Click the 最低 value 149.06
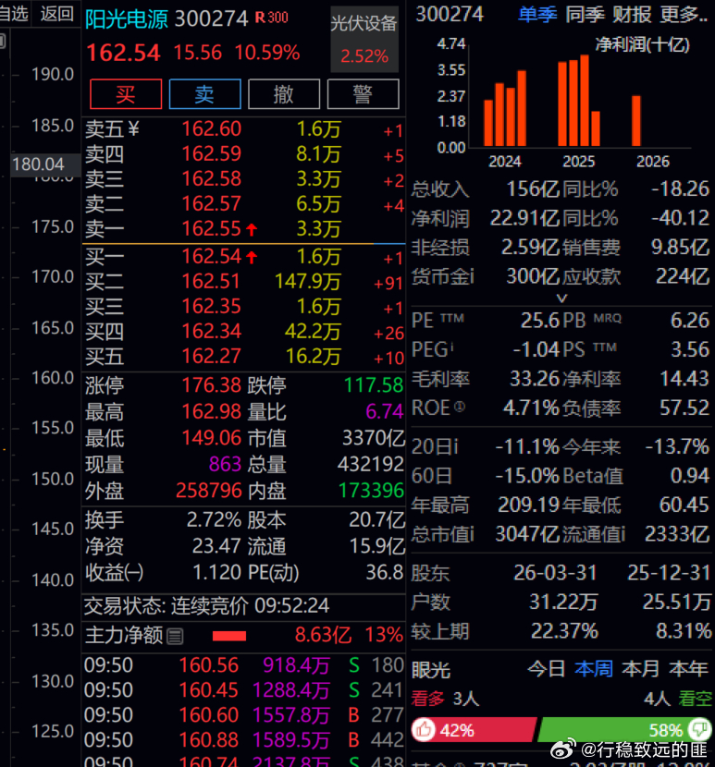This screenshot has width=715, height=767. 212,438
